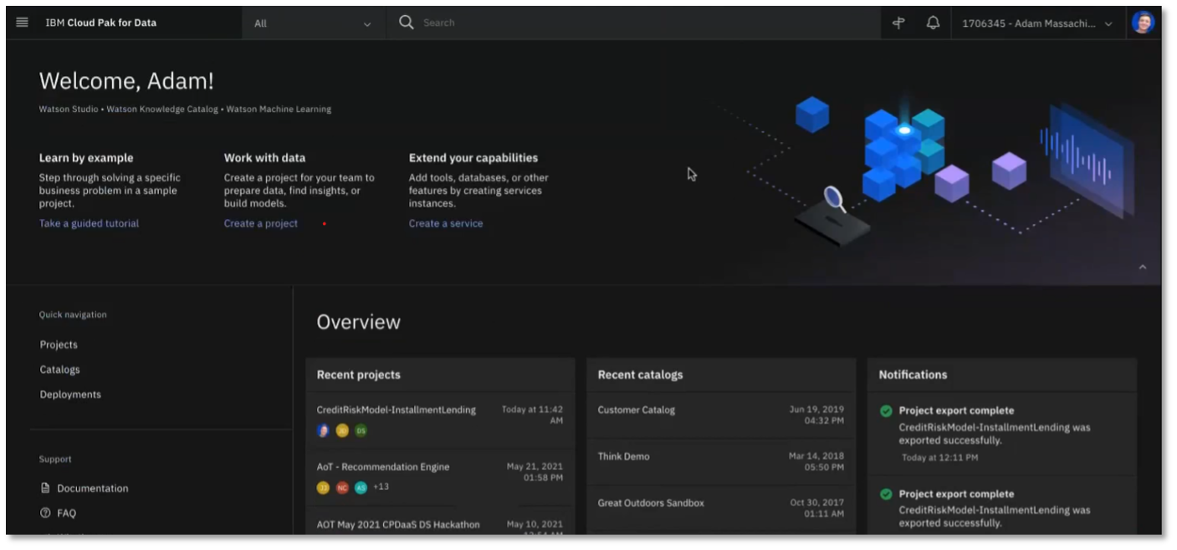Screen dimensions: 1177x550
Task: Open the first Project export complete notification
Action: click(x=957, y=410)
